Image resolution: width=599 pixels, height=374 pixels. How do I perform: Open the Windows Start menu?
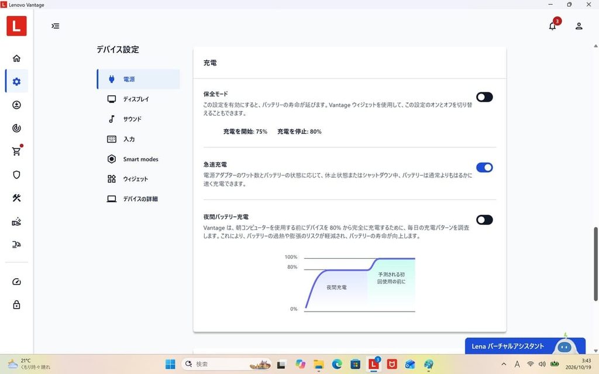click(170, 365)
